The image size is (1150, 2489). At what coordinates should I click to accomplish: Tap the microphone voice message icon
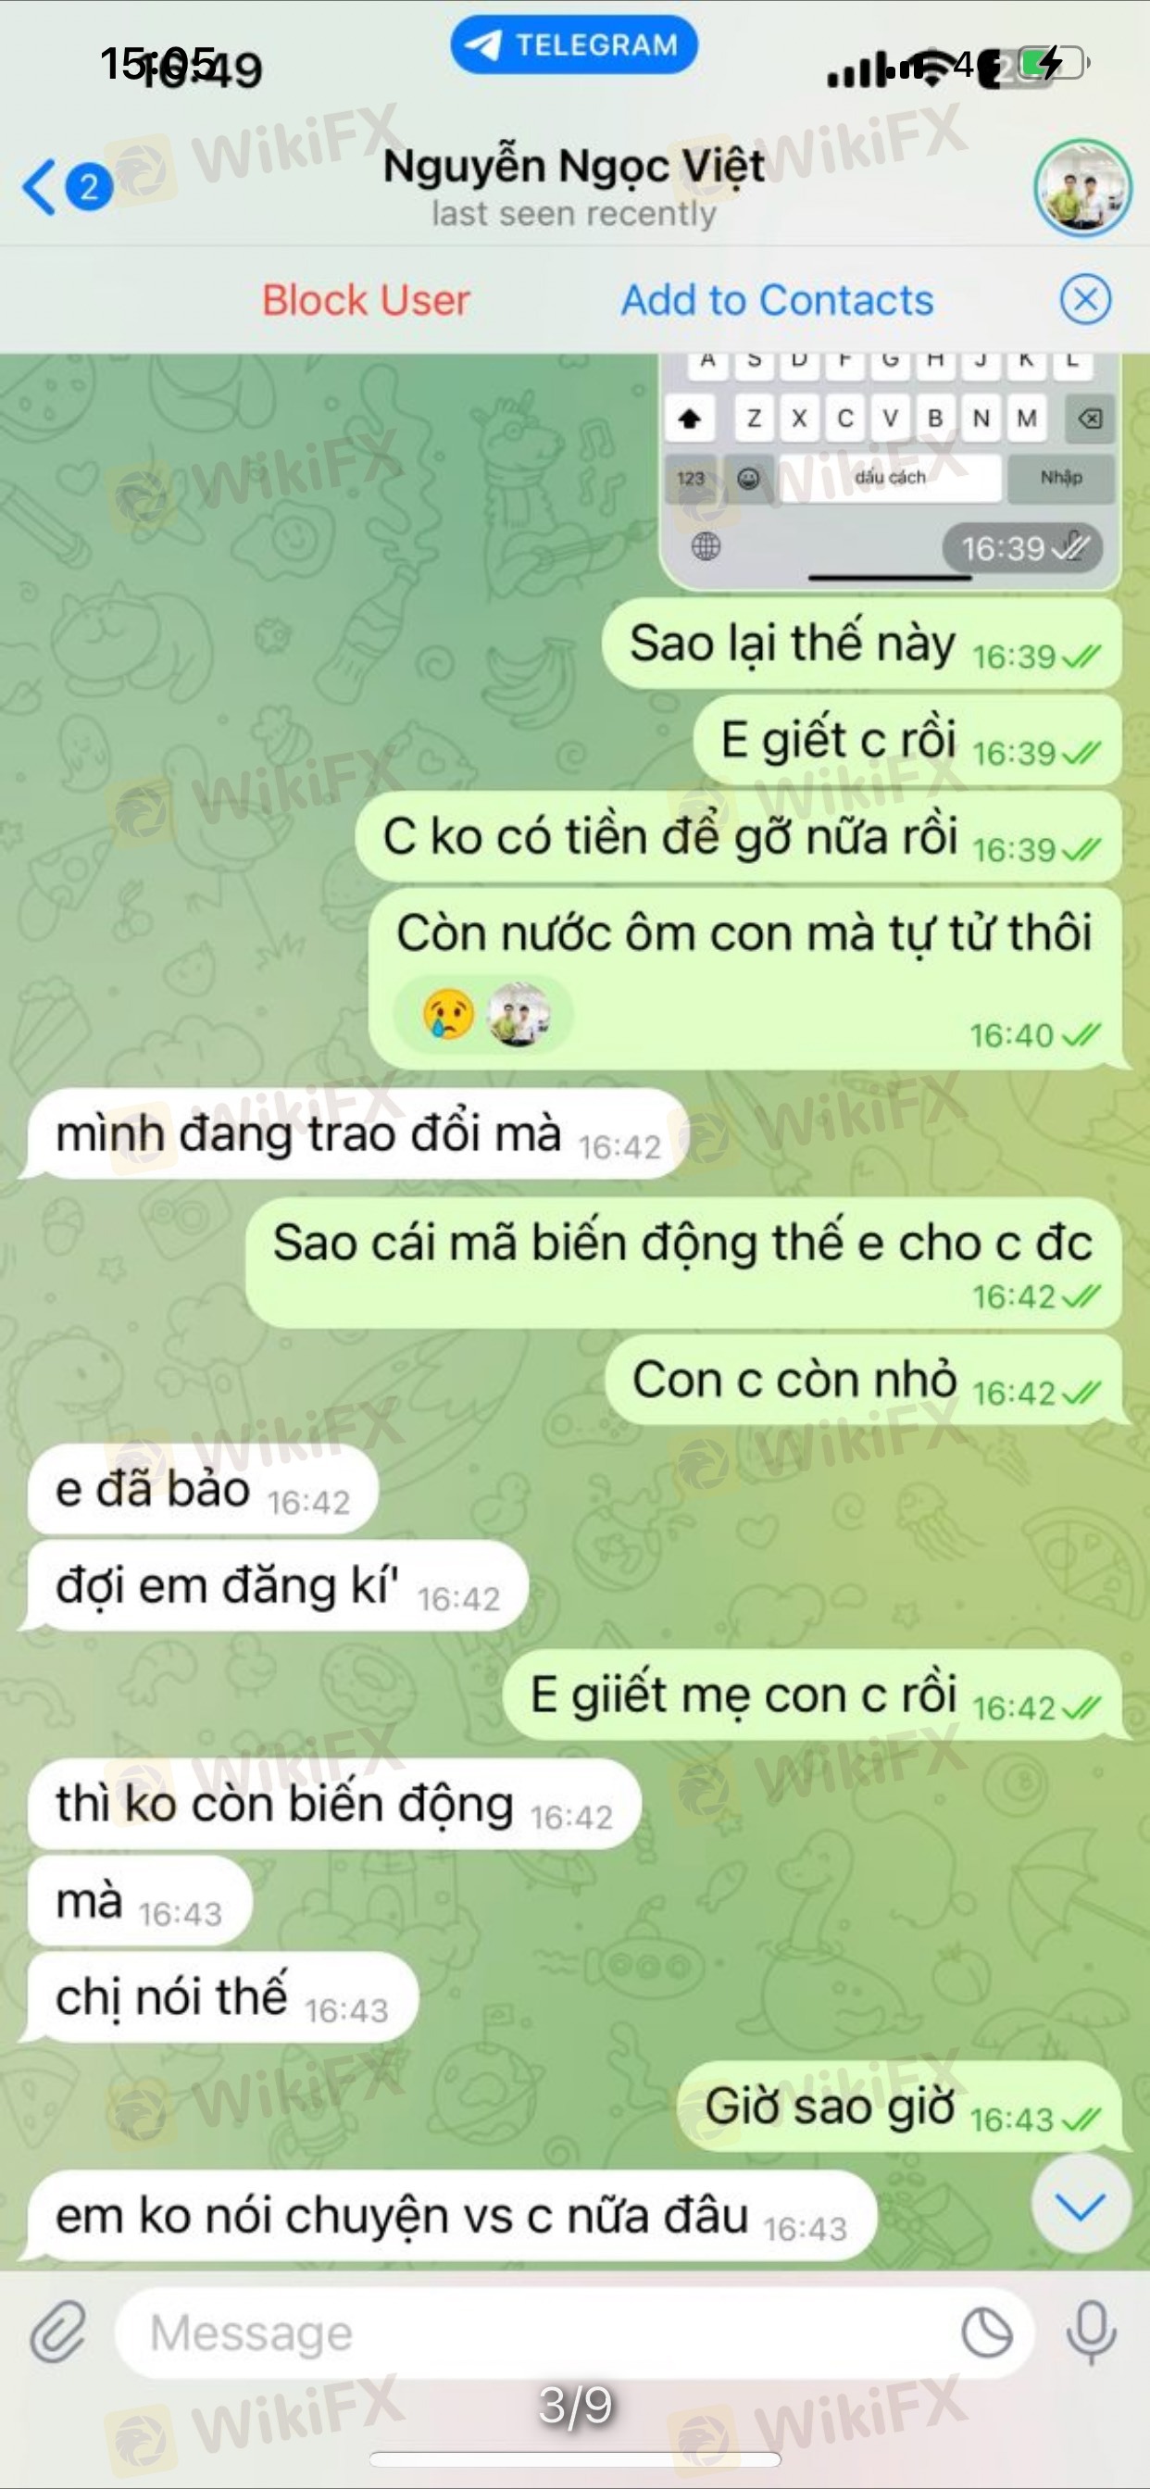[1091, 2333]
